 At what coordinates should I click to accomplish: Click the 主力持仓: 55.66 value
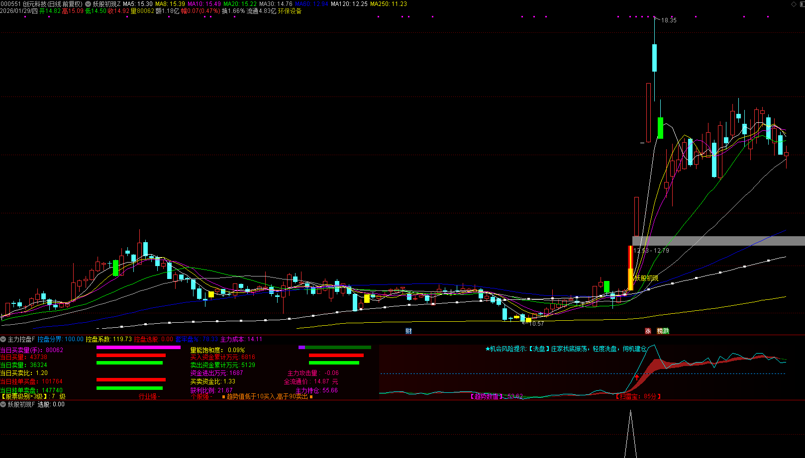(x=316, y=390)
